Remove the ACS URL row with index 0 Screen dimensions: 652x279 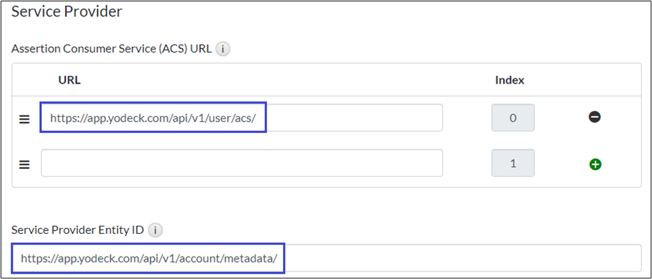(595, 118)
